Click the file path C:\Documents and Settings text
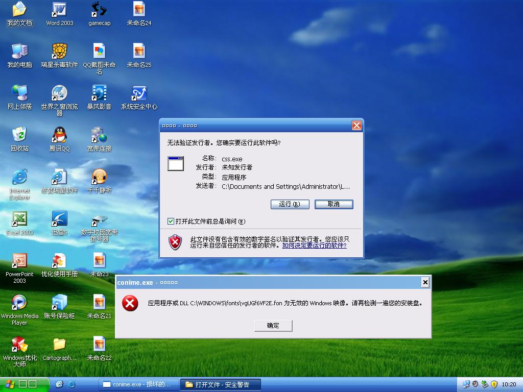The image size is (523, 392). (x=286, y=187)
